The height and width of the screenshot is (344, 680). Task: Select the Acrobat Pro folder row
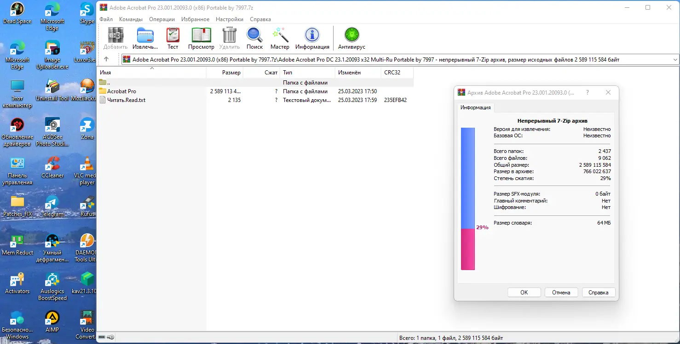tap(255, 91)
